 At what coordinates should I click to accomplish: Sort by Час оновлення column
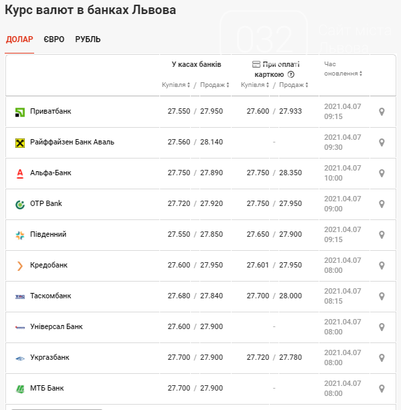(x=343, y=69)
